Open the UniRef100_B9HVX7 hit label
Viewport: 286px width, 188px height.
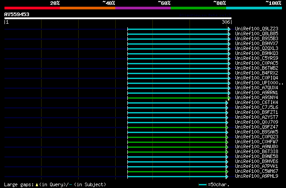[257, 44]
